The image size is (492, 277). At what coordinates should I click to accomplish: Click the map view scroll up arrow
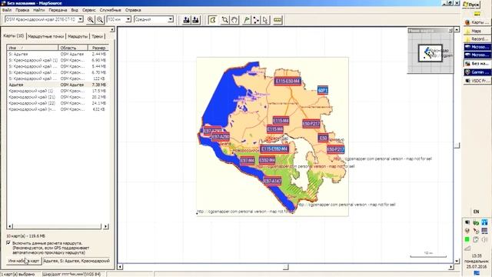[457, 29]
